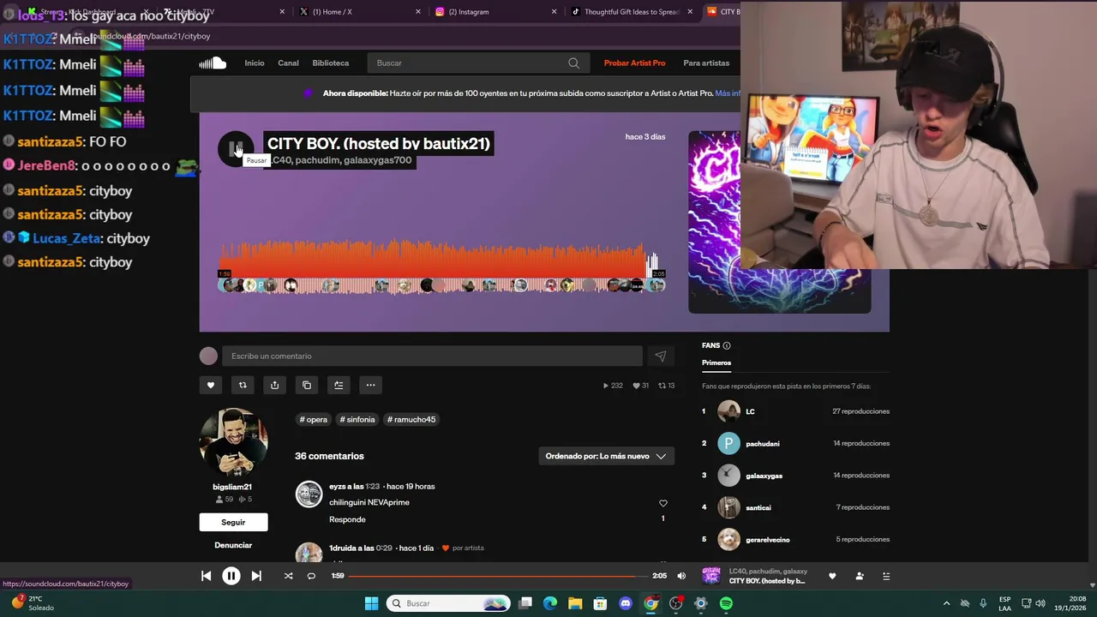
Task: Select the #opera tag
Action: pos(314,419)
